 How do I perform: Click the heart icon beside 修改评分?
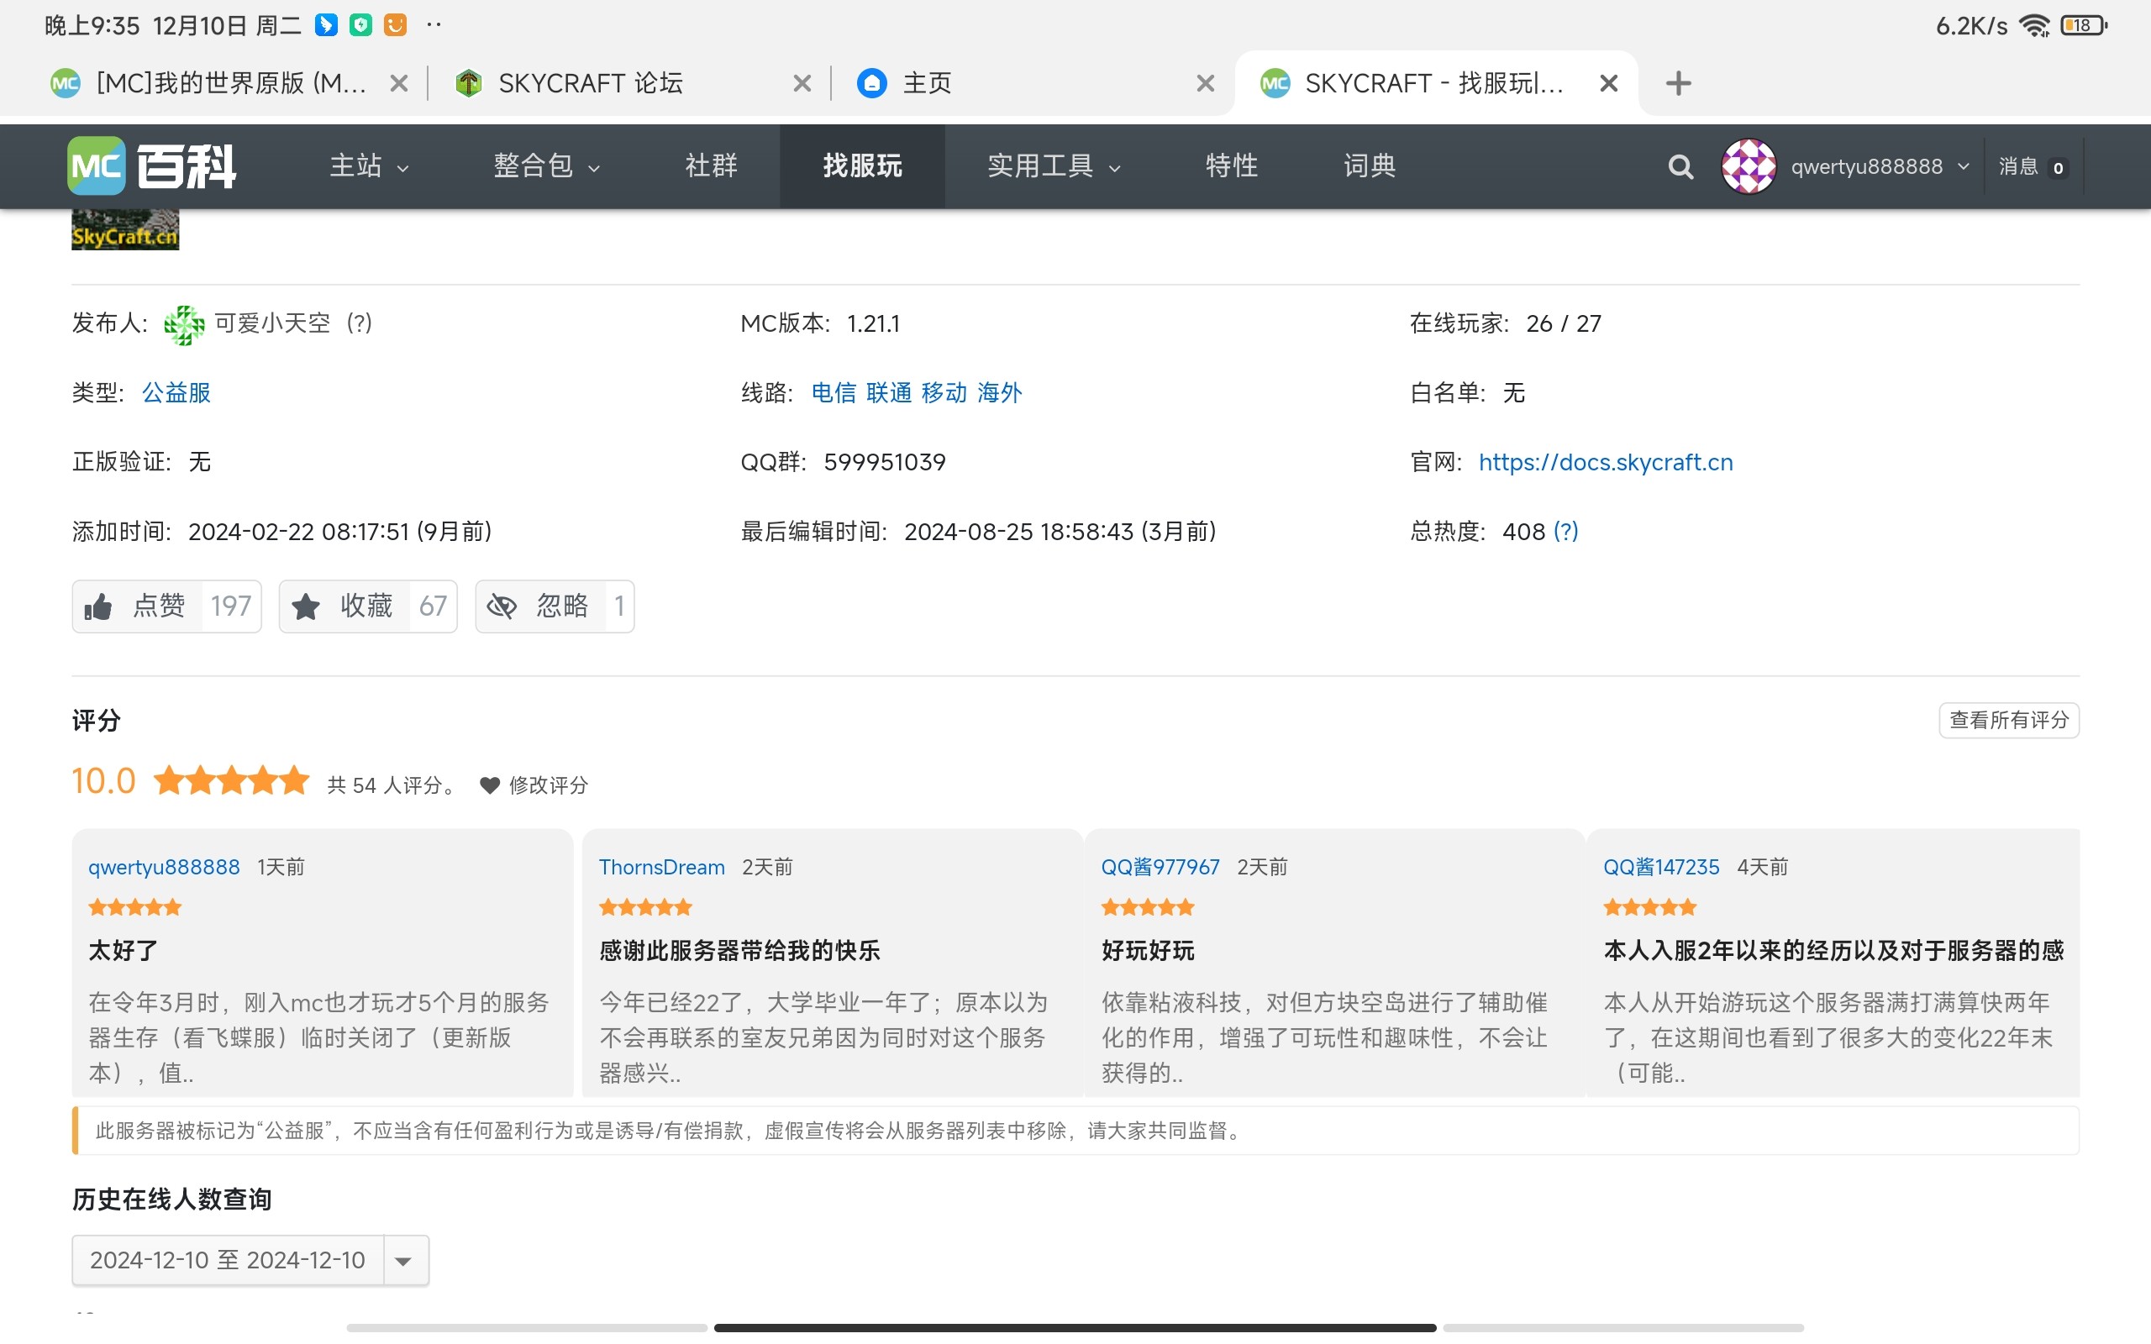[490, 785]
